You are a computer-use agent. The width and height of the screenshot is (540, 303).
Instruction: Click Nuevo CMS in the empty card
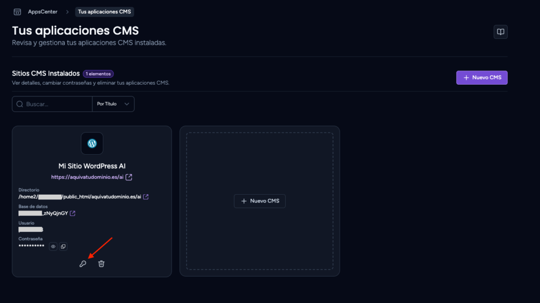coord(259,201)
